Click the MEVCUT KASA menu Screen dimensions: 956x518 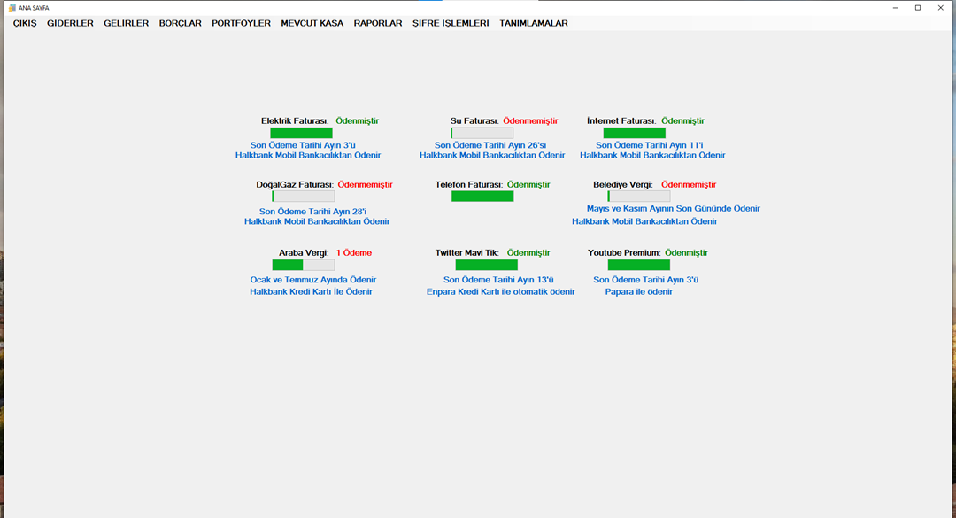point(312,23)
